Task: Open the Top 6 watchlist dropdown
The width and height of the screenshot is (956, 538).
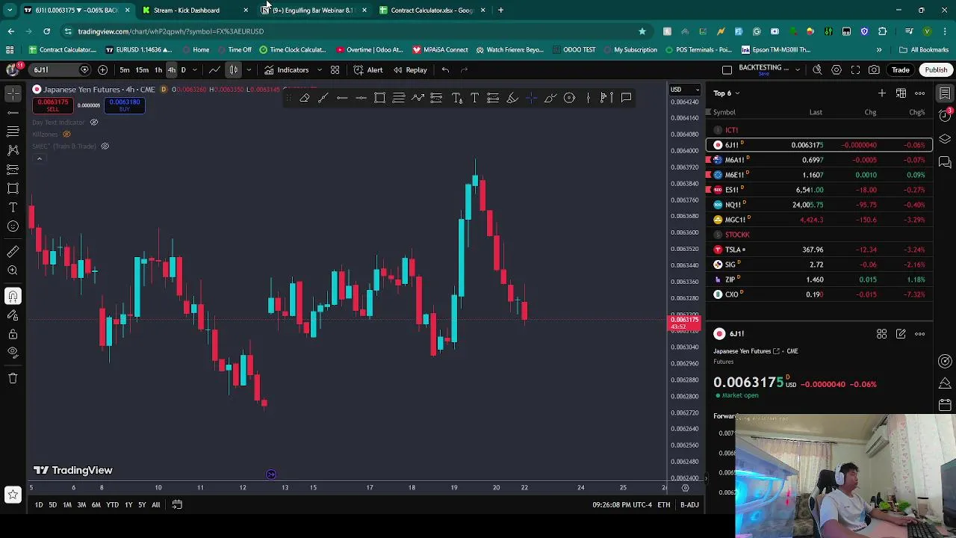Action: tap(726, 93)
